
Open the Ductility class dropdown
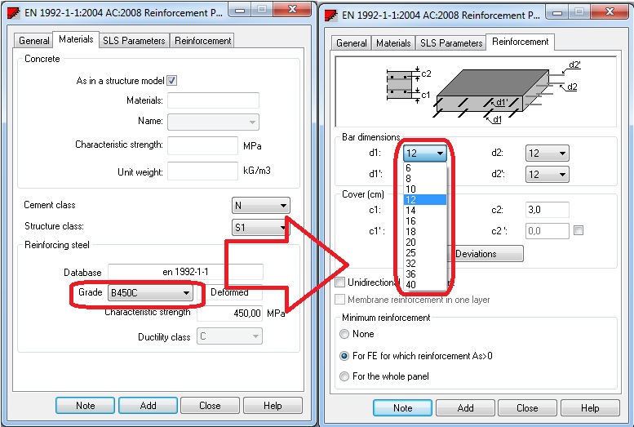(229, 336)
